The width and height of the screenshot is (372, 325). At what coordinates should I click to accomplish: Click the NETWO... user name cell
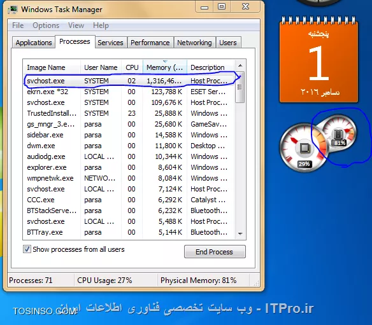coord(99,178)
